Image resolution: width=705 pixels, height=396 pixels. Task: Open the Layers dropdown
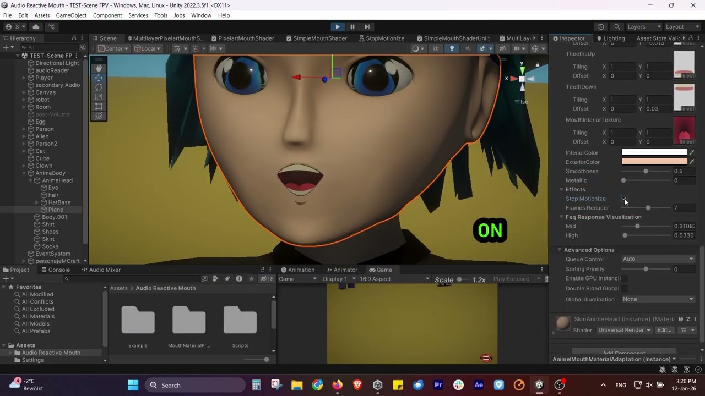pyautogui.click(x=643, y=27)
